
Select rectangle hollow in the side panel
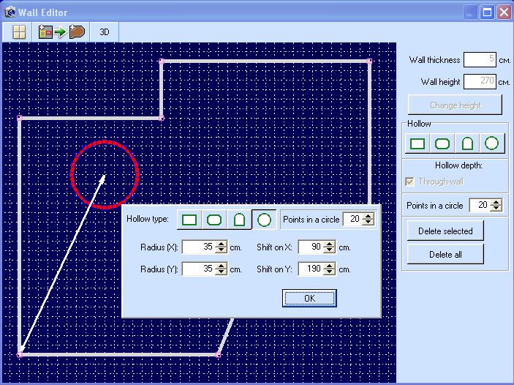click(417, 143)
